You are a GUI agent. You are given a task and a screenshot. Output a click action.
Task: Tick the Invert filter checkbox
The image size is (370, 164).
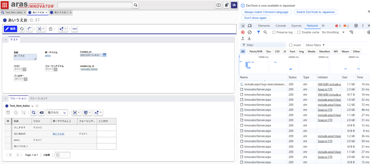click(x=291, y=45)
